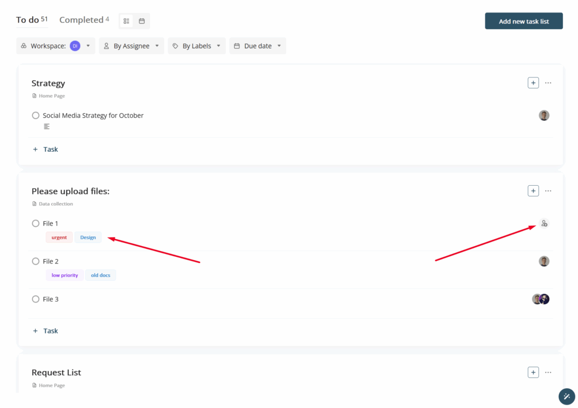The image size is (578, 408).
Task: Click the Add new task list button
Action: click(x=523, y=21)
